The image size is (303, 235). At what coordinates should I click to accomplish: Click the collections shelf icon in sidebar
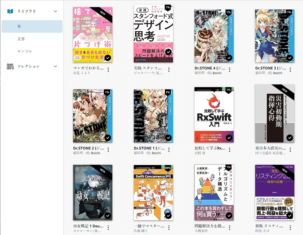point(10,67)
